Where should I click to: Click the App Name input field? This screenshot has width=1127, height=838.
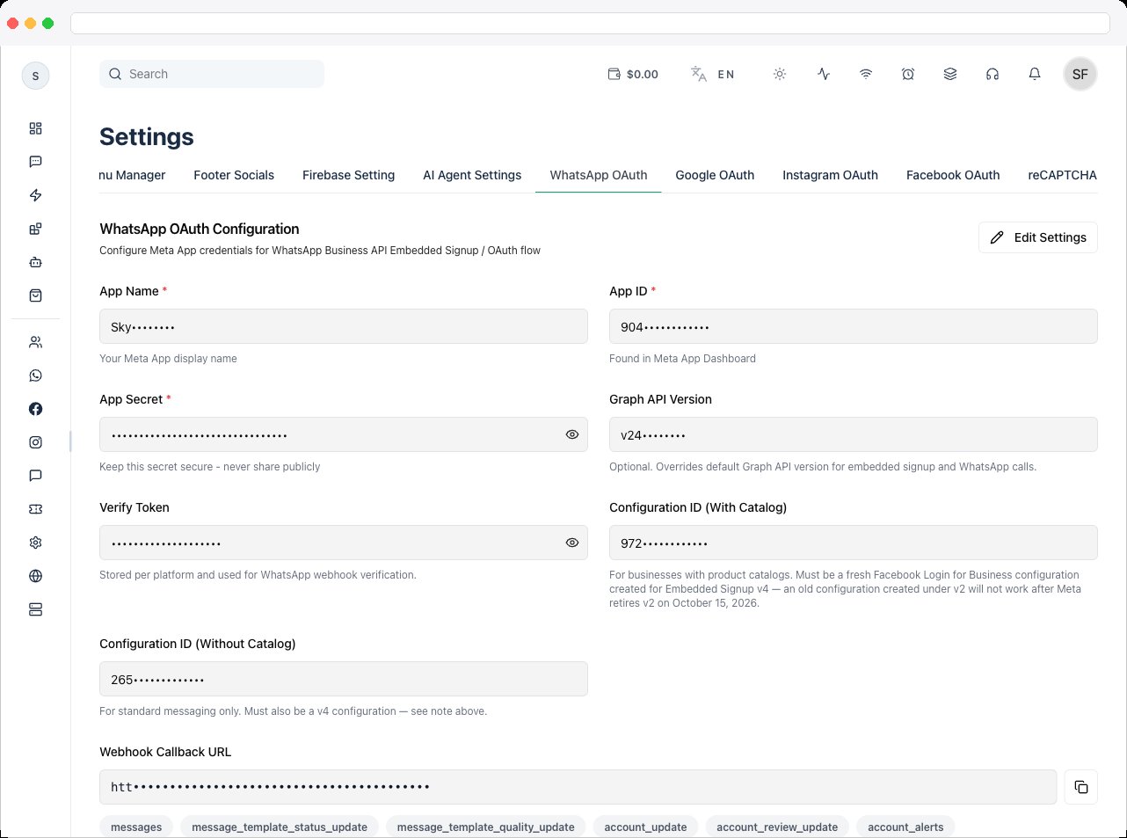(x=344, y=326)
